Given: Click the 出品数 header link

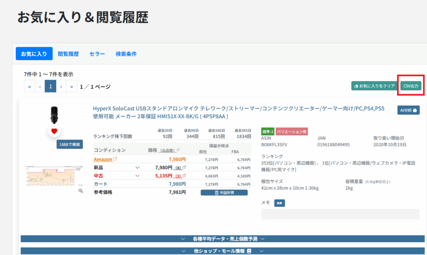Looking at the screenshot, I should (167, 150).
